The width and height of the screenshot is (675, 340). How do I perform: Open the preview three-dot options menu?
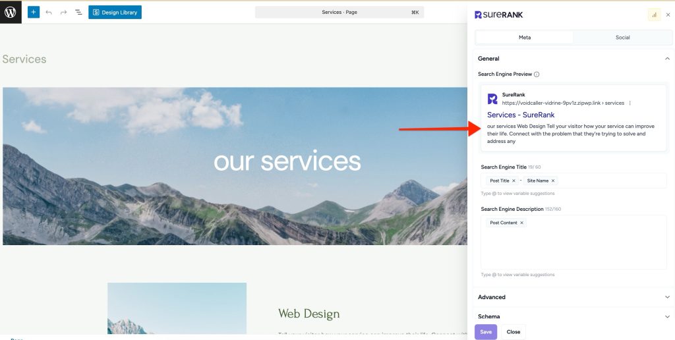click(x=630, y=103)
